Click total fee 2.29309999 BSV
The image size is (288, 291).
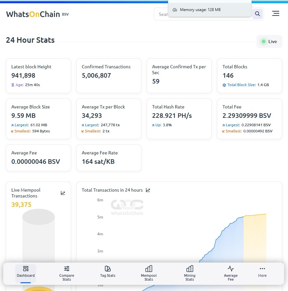point(247,116)
